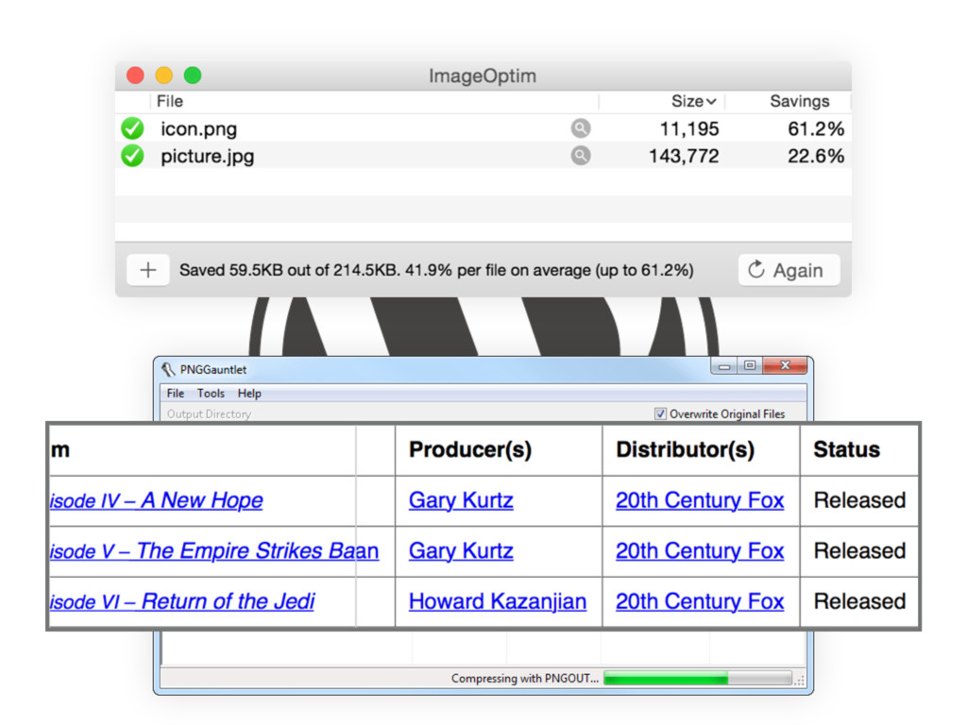Click Released status in Return of Jedi row
This screenshot has height=725, width=967.
[x=859, y=601]
